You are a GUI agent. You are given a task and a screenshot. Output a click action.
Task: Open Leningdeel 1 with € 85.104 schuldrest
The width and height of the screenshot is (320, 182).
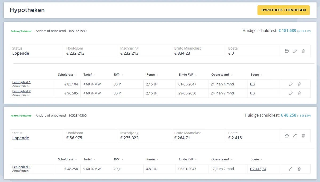tap(21, 82)
